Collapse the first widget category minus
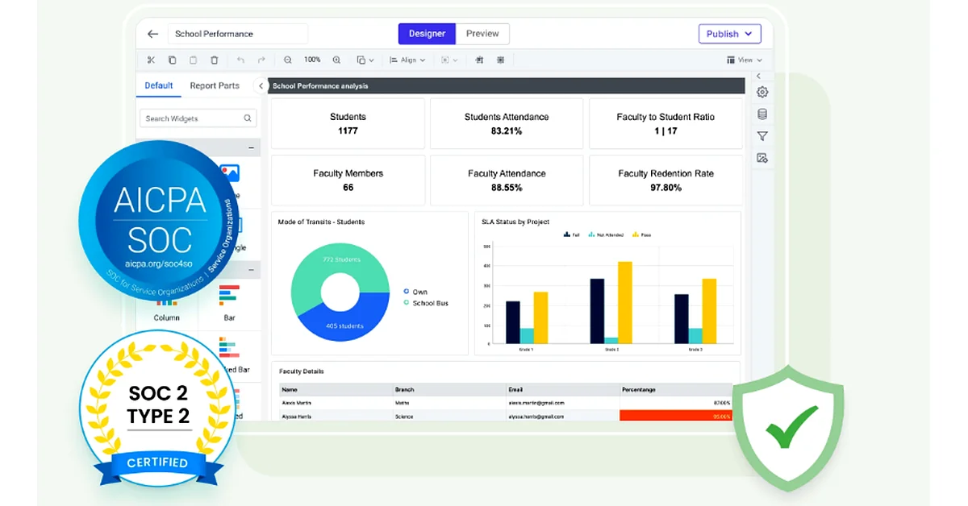Viewport: 968px width, 506px height. (251, 148)
